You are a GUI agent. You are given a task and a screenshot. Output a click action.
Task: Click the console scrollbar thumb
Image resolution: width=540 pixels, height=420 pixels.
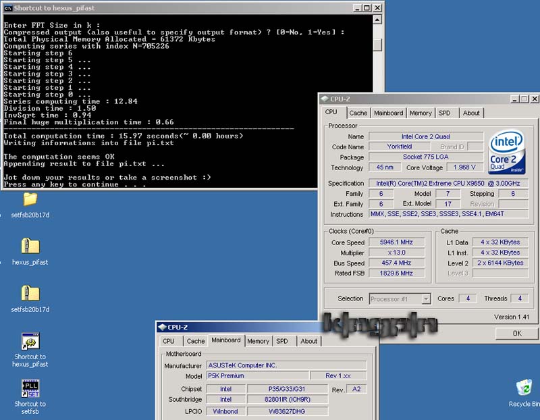(377, 44)
